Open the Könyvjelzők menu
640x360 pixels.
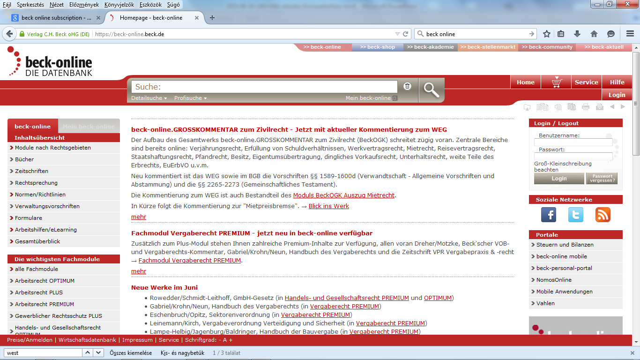click(119, 4)
